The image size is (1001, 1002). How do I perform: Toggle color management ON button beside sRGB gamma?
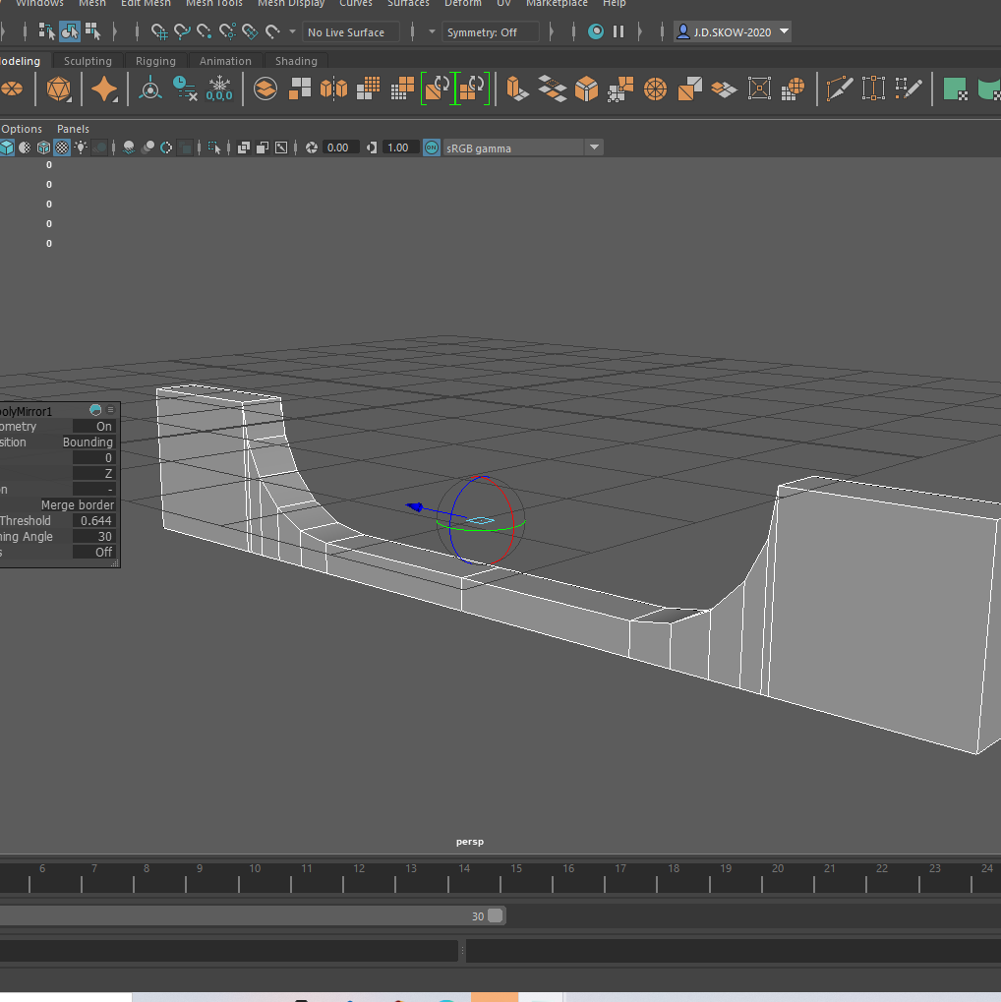pos(431,147)
